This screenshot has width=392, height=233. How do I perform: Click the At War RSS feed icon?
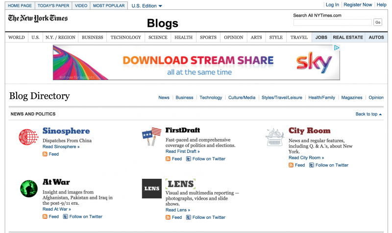[45, 216]
